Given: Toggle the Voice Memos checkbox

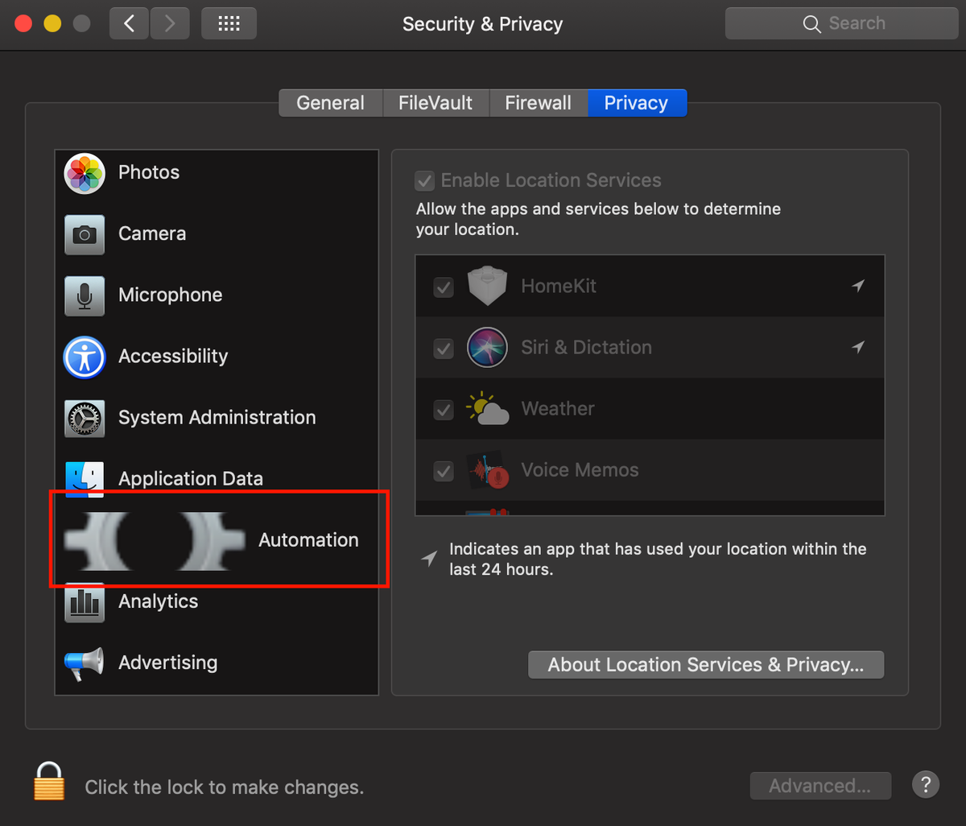Looking at the screenshot, I should [444, 470].
